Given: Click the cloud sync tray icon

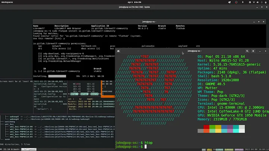Looking at the screenshot, I should click(229, 2).
